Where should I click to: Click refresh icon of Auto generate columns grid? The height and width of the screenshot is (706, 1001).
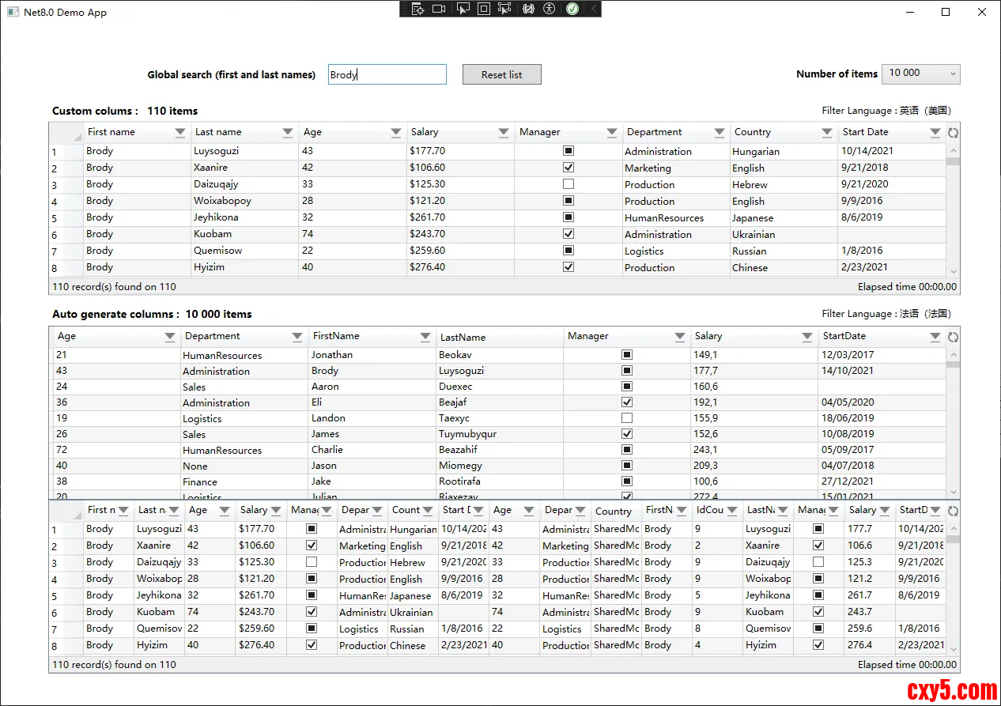tap(953, 337)
